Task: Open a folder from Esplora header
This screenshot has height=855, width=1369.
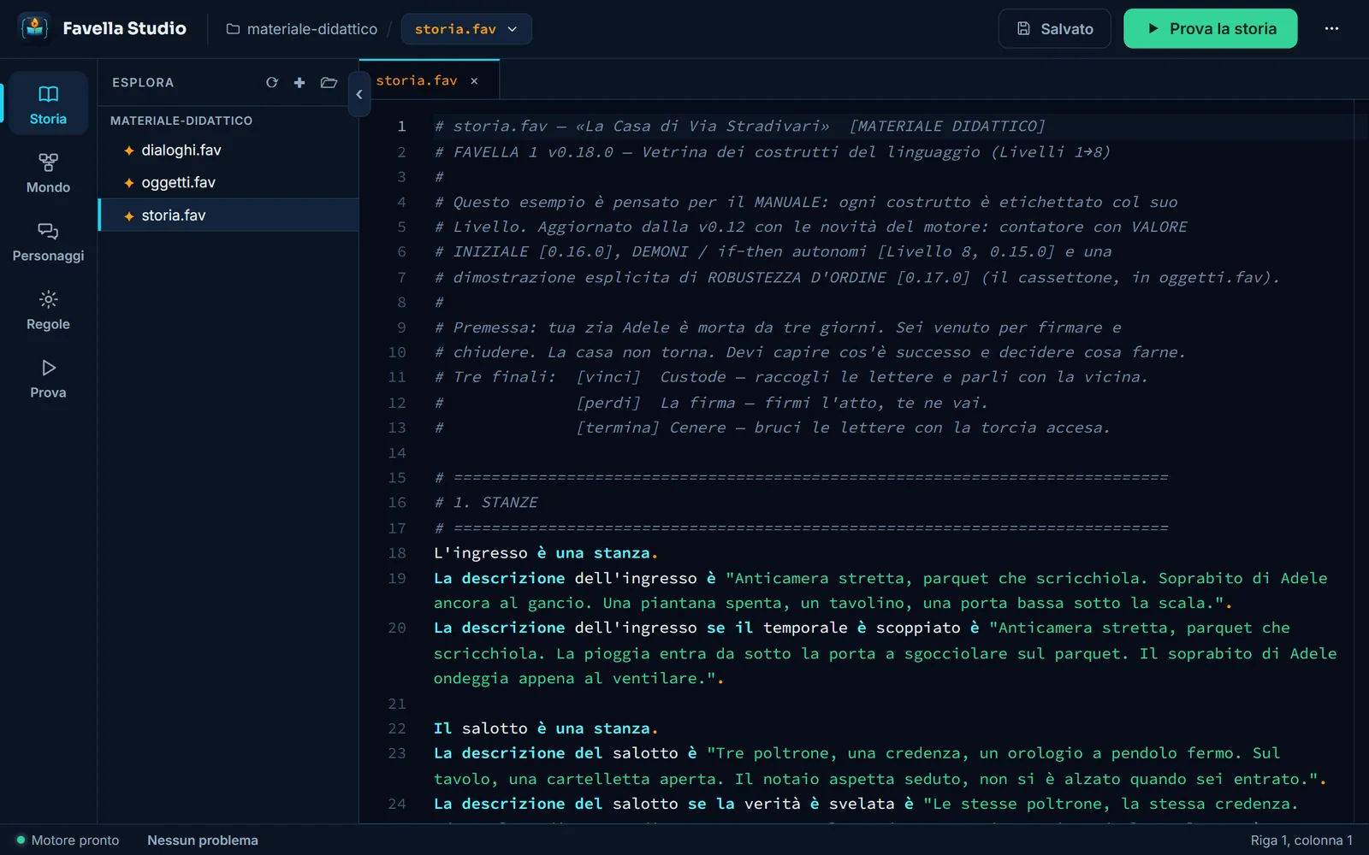Action: [x=329, y=83]
